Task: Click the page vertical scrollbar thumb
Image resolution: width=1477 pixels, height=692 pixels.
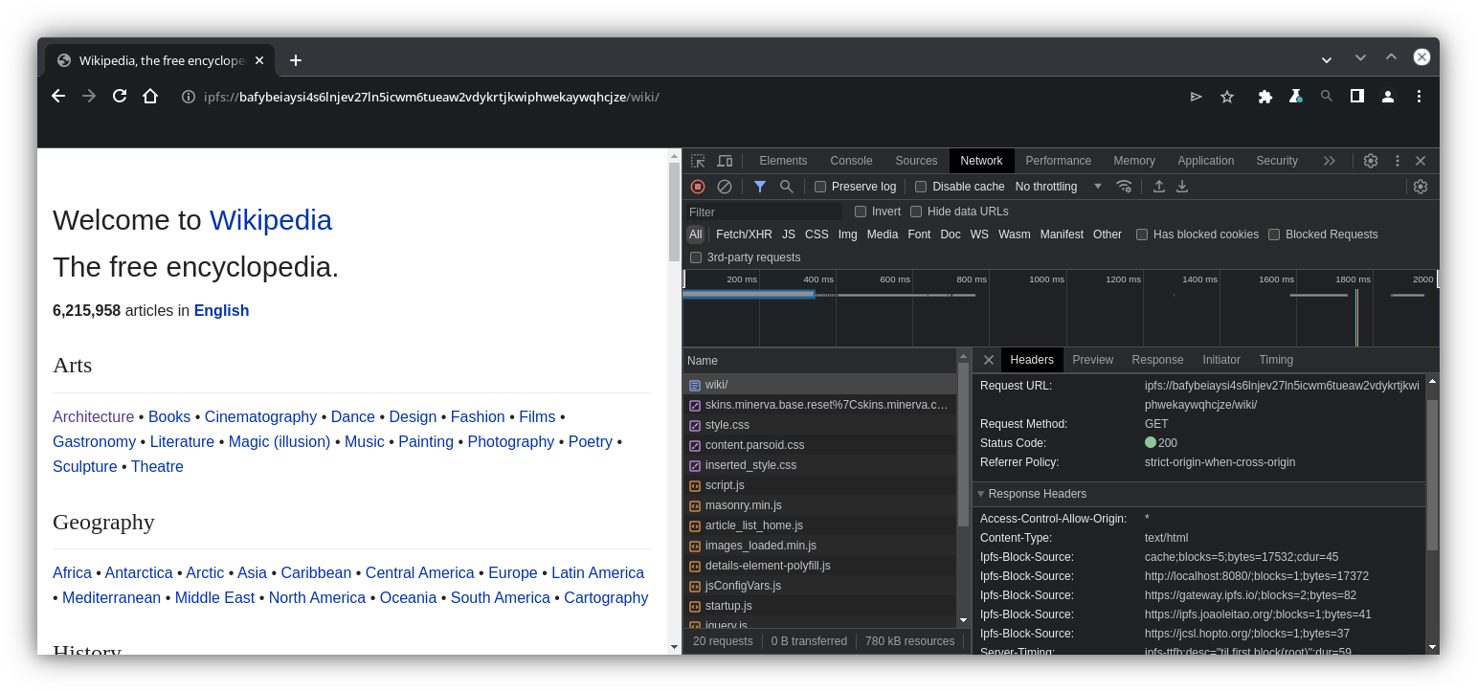Action: [674, 212]
